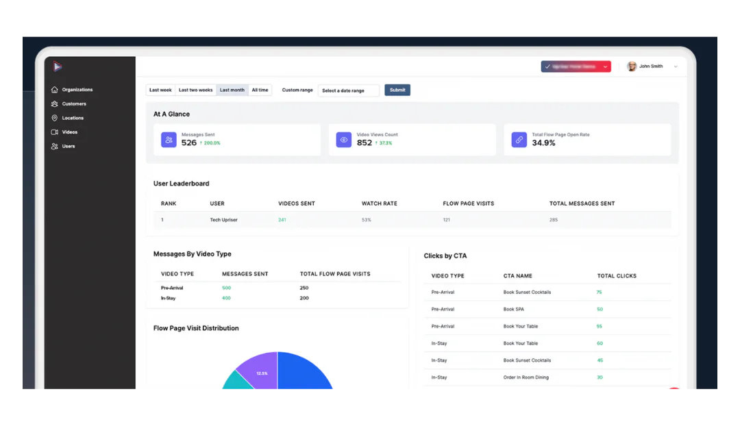Click the Users icon in sidebar
The height and width of the screenshot is (433, 740).
[x=54, y=146]
